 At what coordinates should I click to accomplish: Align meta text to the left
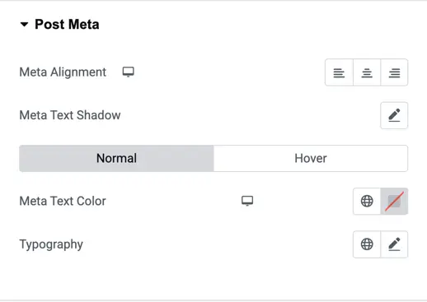339,72
